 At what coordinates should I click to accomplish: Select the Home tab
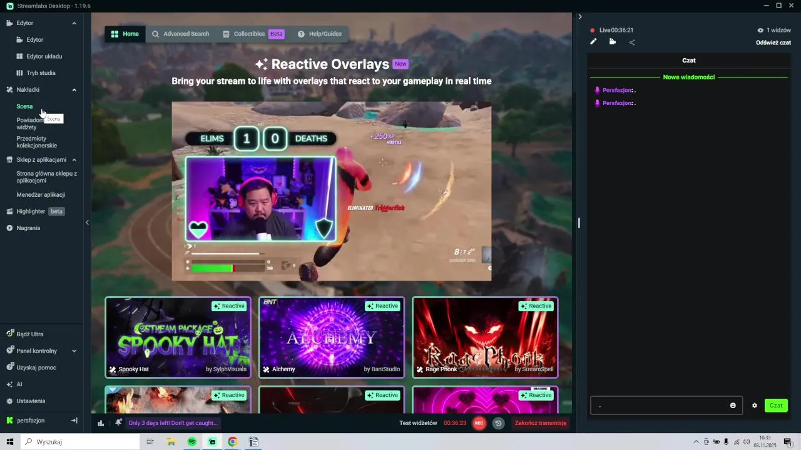click(125, 34)
